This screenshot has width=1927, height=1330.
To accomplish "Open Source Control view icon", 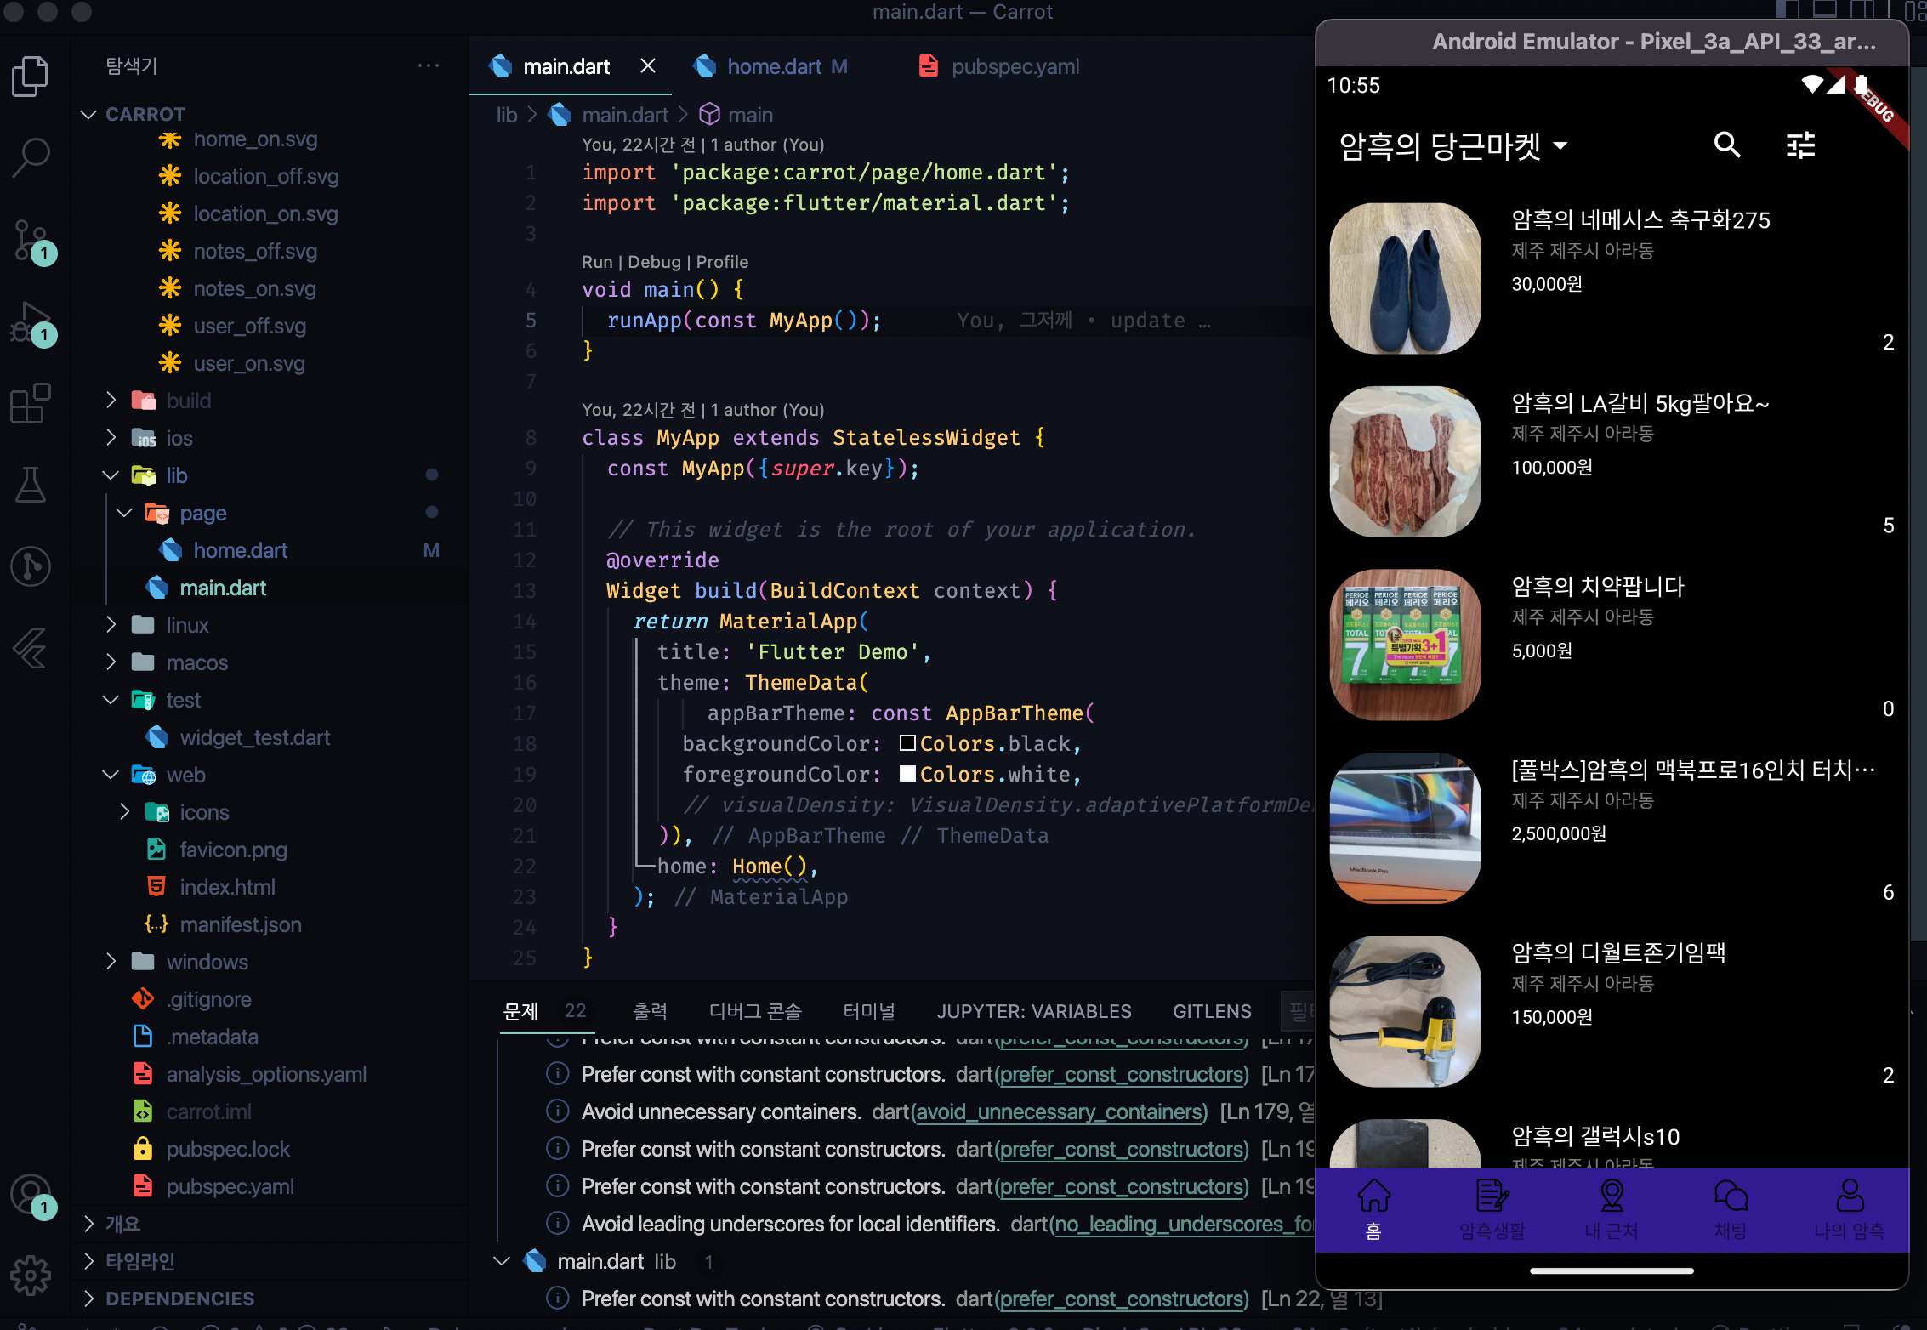I will (31, 240).
